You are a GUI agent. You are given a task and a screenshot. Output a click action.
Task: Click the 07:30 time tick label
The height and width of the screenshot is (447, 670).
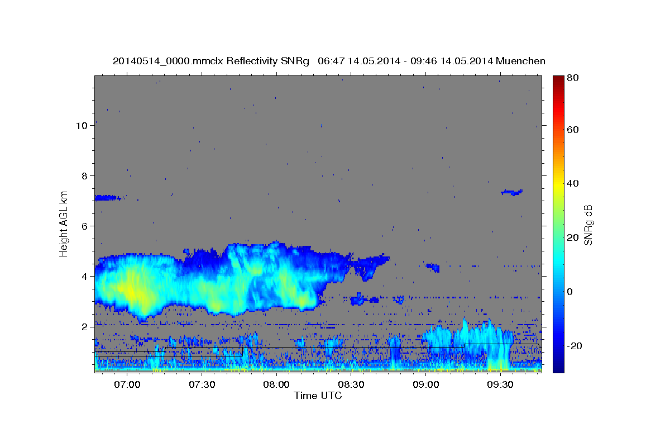[x=202, y=385]
